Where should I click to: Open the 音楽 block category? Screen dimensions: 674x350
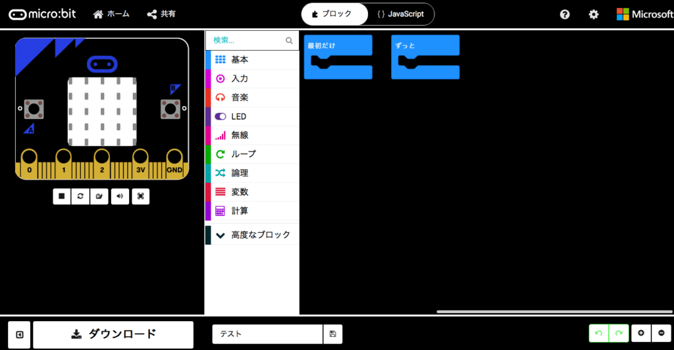[252, 97]
